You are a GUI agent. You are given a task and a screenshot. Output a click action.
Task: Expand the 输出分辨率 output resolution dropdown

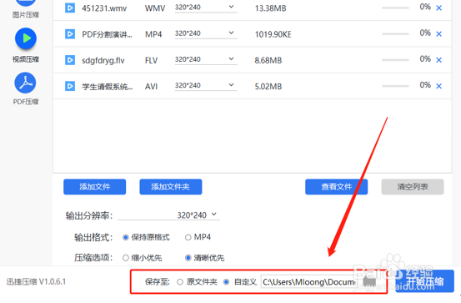point(168,215)
